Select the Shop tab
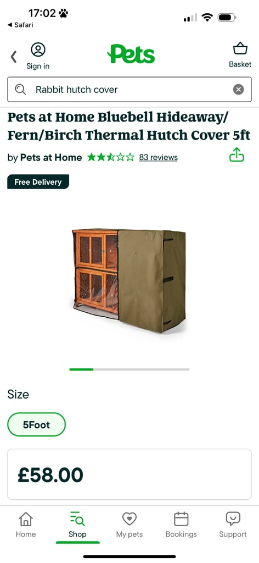 point(77,525)
